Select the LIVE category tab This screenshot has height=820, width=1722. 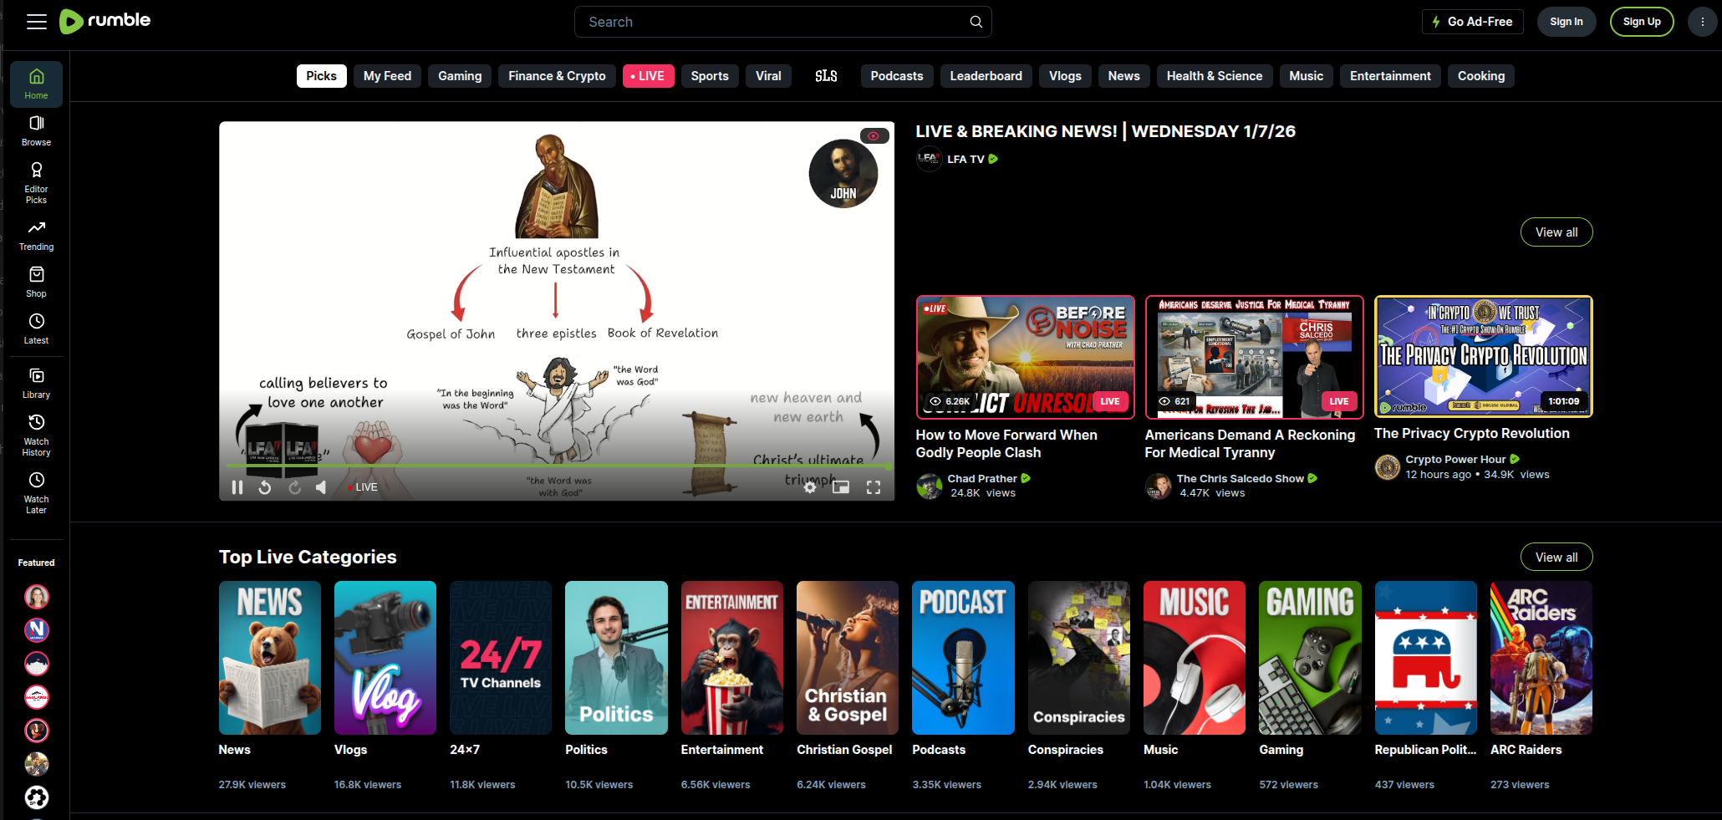(648, 76)
